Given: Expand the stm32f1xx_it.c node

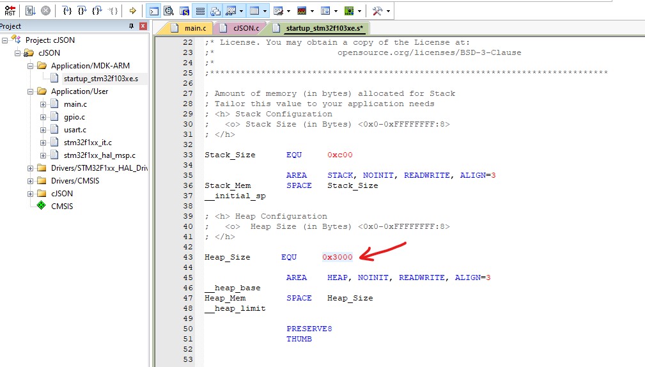Looking at the screenshot, I should (x=43, y=143).
